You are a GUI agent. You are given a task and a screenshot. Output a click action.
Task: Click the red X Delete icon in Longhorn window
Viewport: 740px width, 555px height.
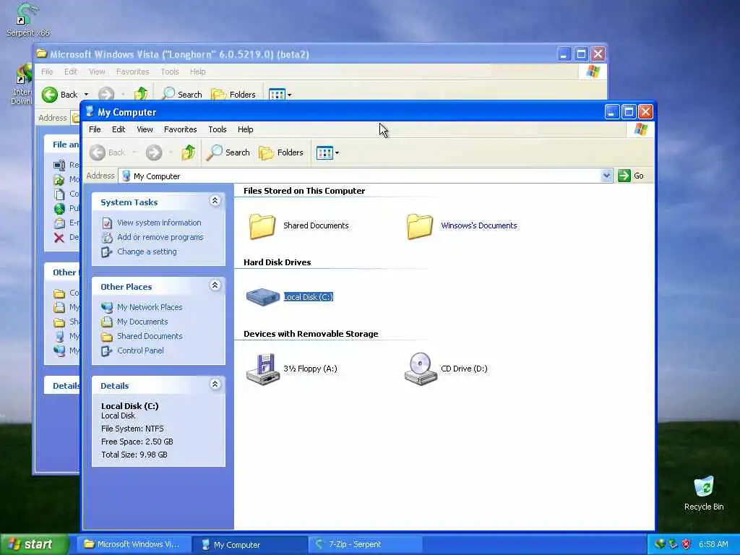59,237
